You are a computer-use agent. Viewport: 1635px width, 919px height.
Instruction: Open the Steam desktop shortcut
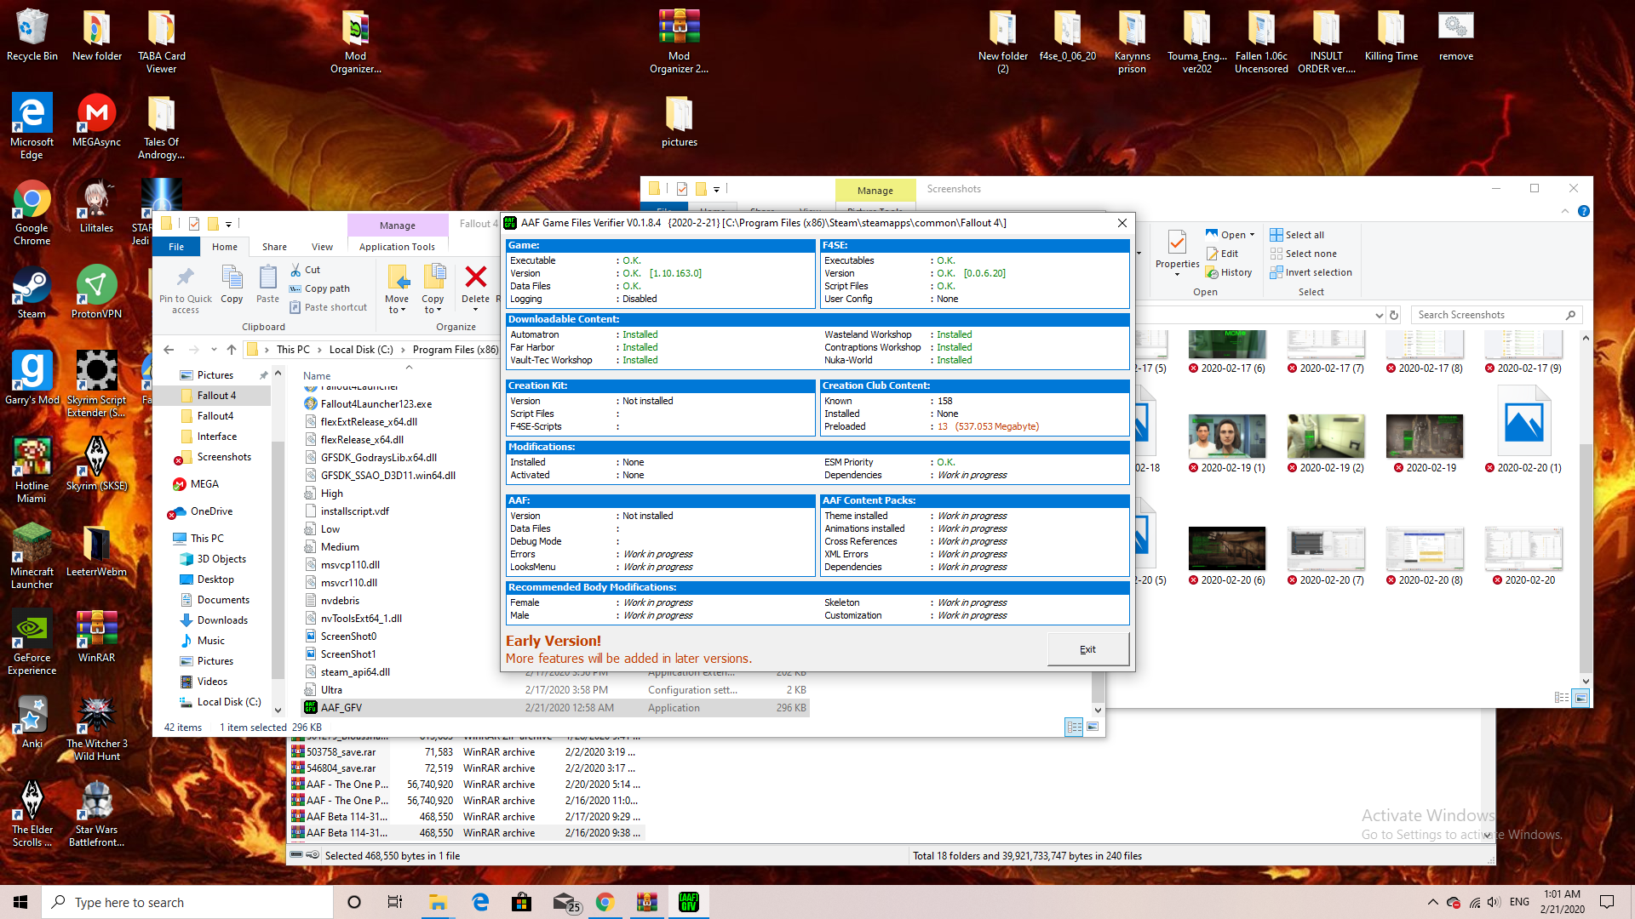[x=32, y=292]
